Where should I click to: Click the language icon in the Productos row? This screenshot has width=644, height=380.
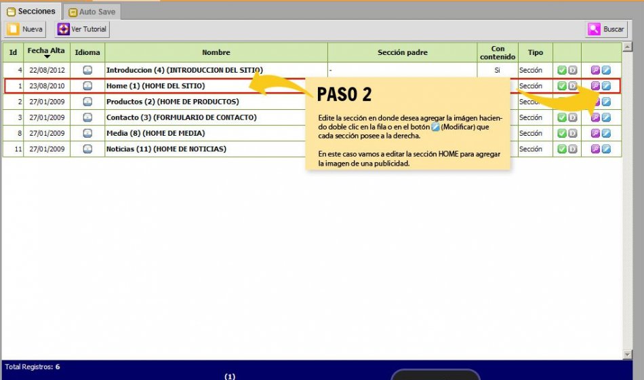click(87, 102)
